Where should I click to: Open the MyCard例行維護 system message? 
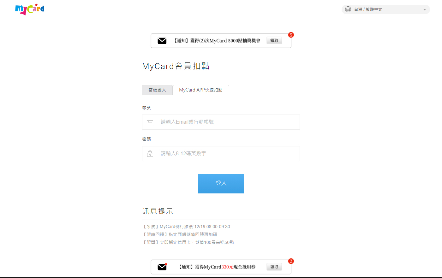(186, 227)
